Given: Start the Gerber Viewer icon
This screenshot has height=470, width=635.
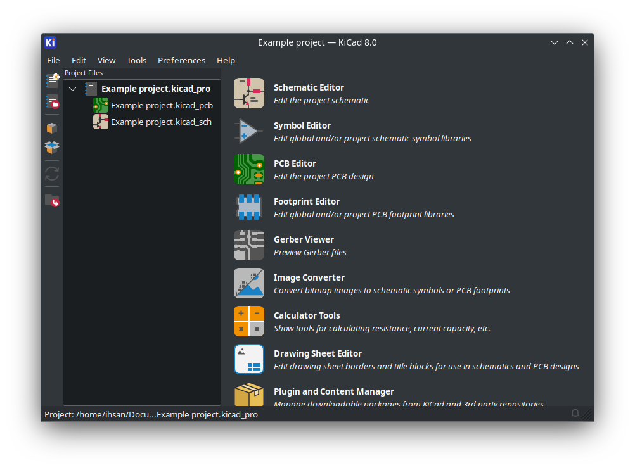Looking at the screenshot, I should (x=249, y=245).
